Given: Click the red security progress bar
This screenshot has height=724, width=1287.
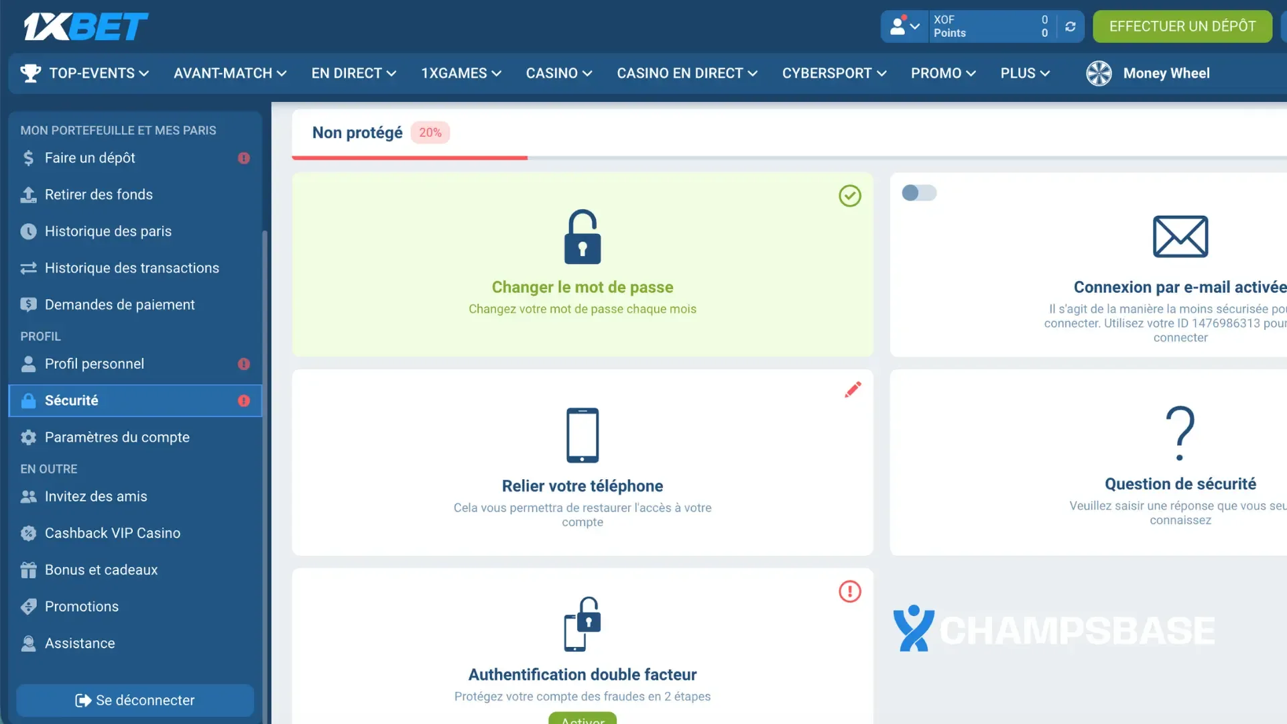Looking at the screenshot, I should pyautogui.click(x=410, y=158).
